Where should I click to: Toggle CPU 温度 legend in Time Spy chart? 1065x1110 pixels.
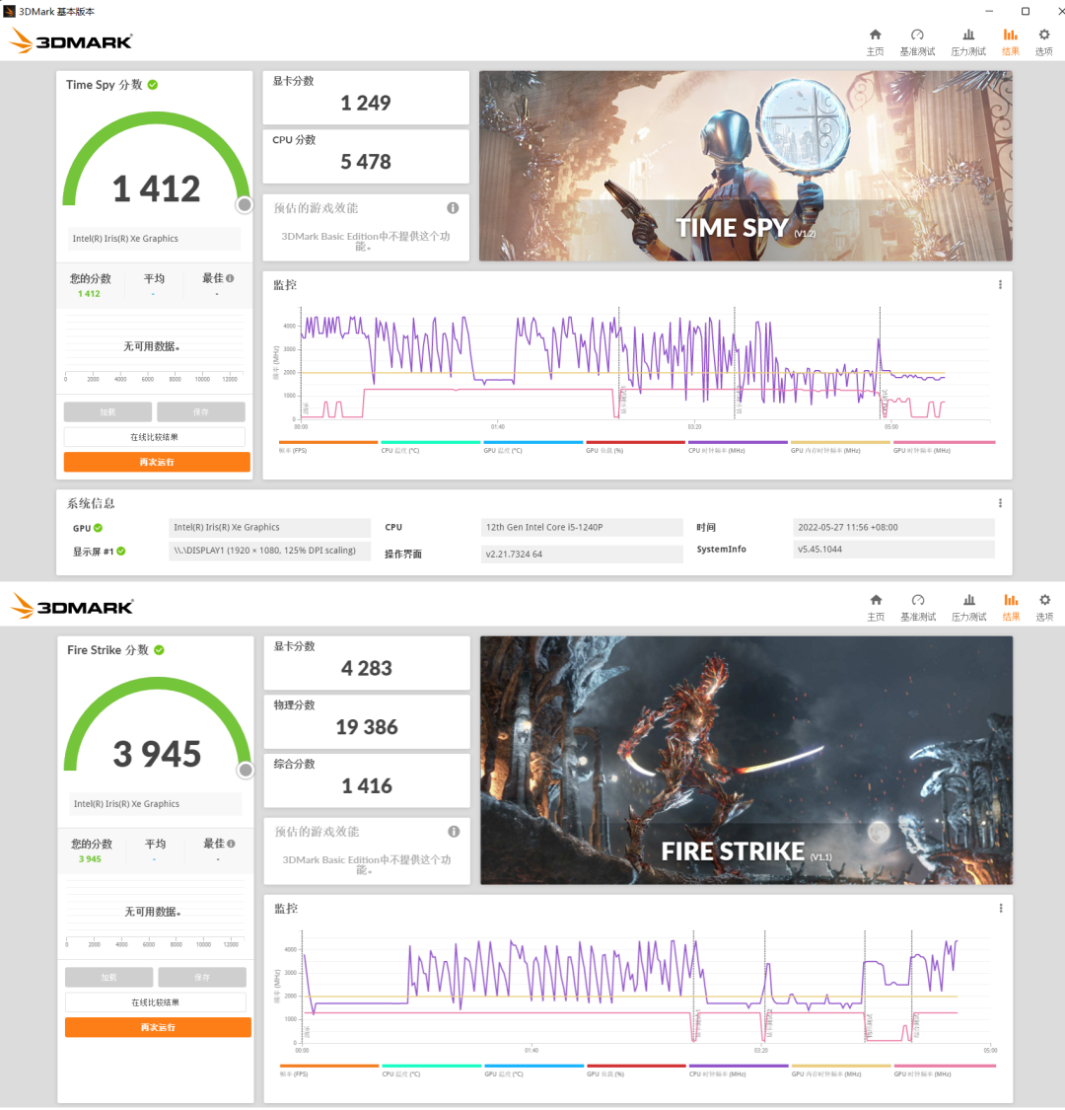click(x=430, y=447)
